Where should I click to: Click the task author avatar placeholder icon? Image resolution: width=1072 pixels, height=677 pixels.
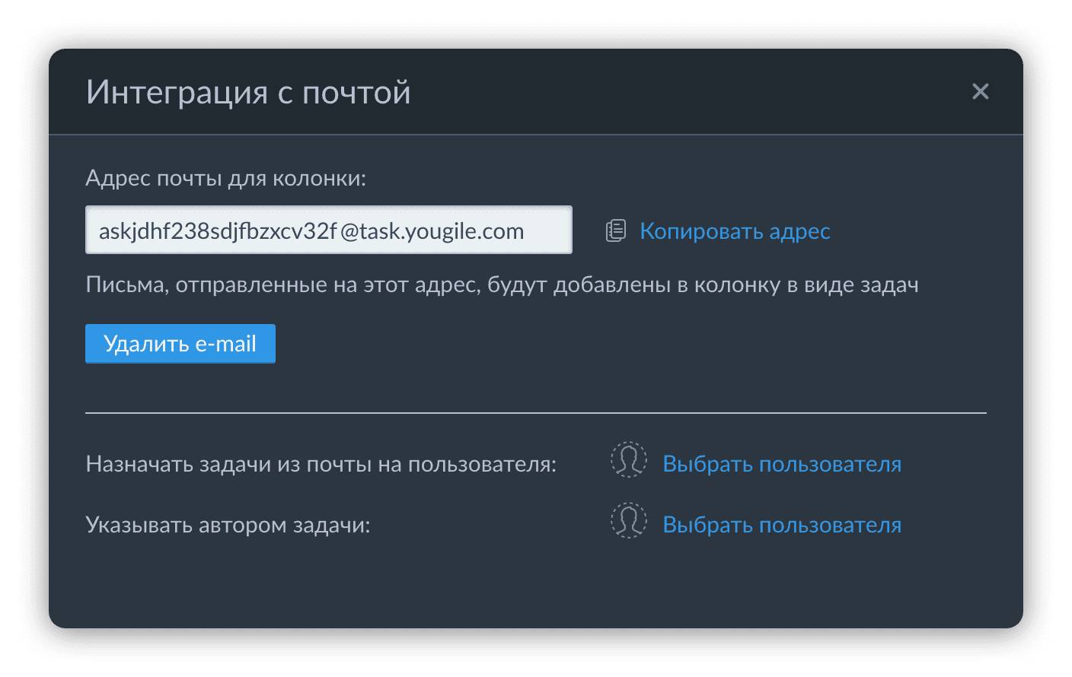(x=628, y=521)
